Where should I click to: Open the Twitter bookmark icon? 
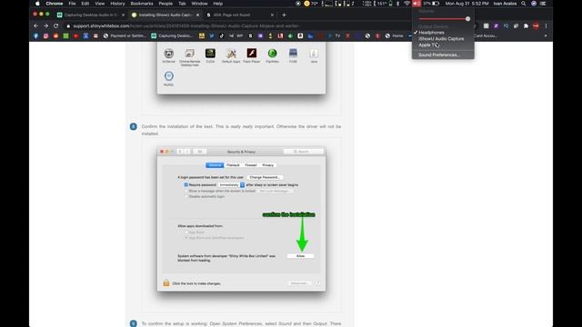[212, 36]
